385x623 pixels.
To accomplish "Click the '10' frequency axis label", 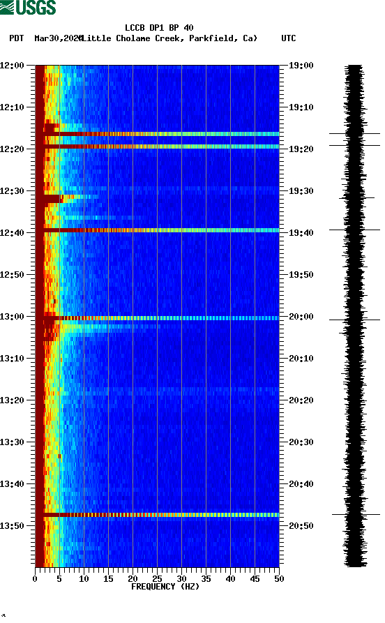I will click(84, 579).
